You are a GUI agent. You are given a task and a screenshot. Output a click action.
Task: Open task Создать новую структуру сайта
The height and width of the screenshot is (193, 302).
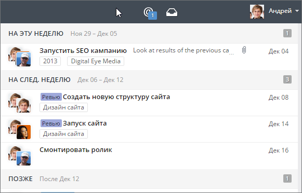tap(116, 97)
